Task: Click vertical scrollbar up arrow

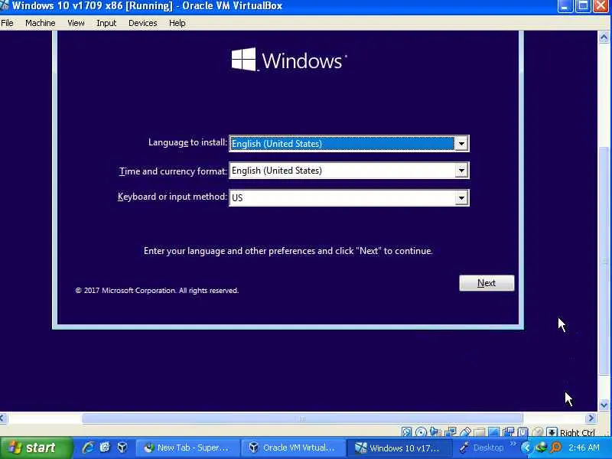Action: (x=604, y=37)
